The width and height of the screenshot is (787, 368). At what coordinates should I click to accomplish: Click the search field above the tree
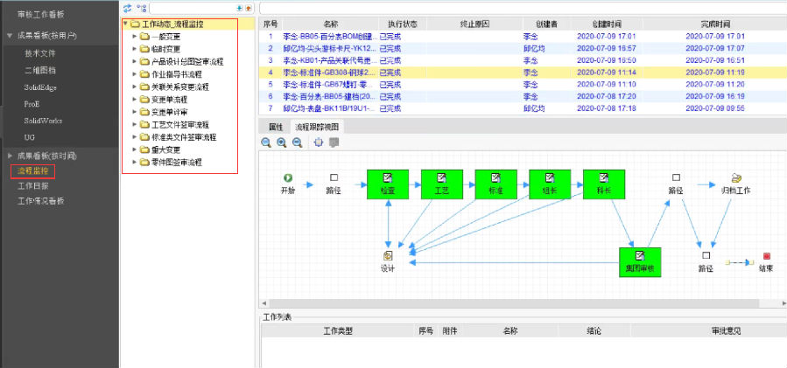coord(193,8)
